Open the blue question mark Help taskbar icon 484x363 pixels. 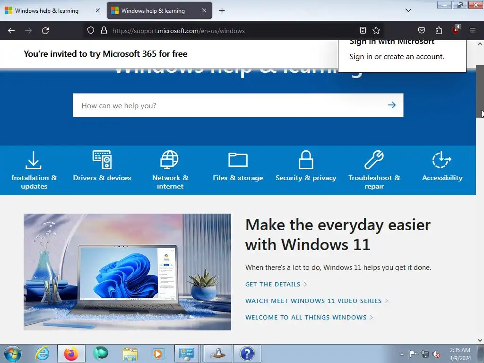[x=247, y=354]
